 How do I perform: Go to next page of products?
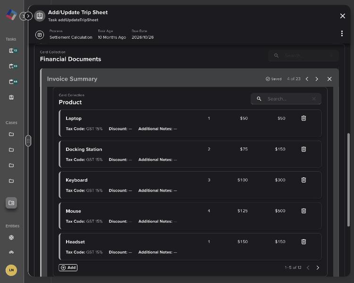click(x=318, y=267)
